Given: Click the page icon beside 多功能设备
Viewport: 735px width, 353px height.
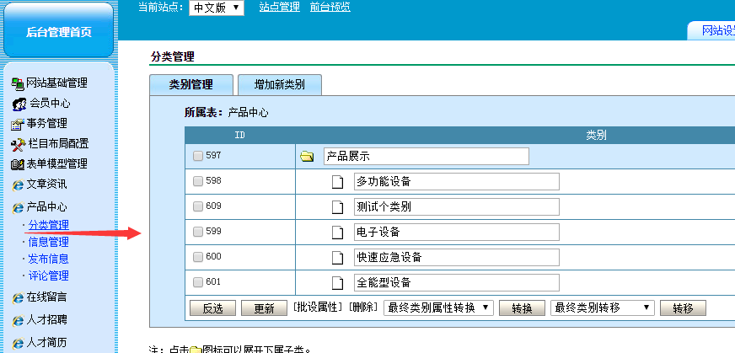Looking at the screenshot, I should pos(338,182).
